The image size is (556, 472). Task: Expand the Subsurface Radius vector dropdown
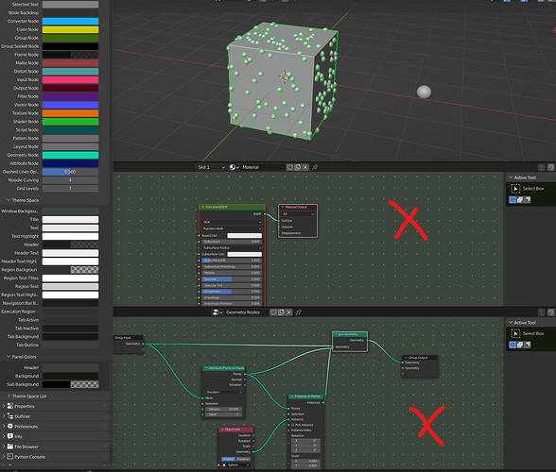coord(232,248)
